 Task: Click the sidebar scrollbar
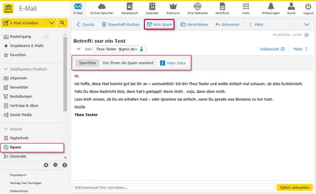tap(65, 74)
